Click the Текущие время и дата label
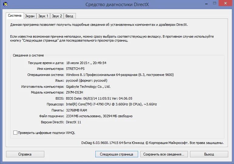Viewport: 234px width, 164px height. (x=46, y=63)
